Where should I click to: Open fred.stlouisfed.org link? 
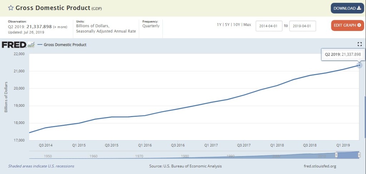coord(319,166)
